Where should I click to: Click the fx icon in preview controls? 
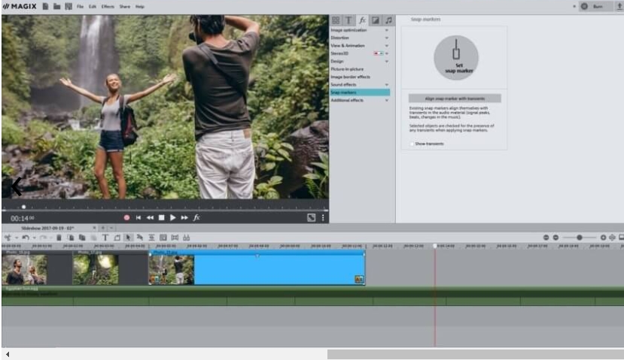click(x=196, y=217)
